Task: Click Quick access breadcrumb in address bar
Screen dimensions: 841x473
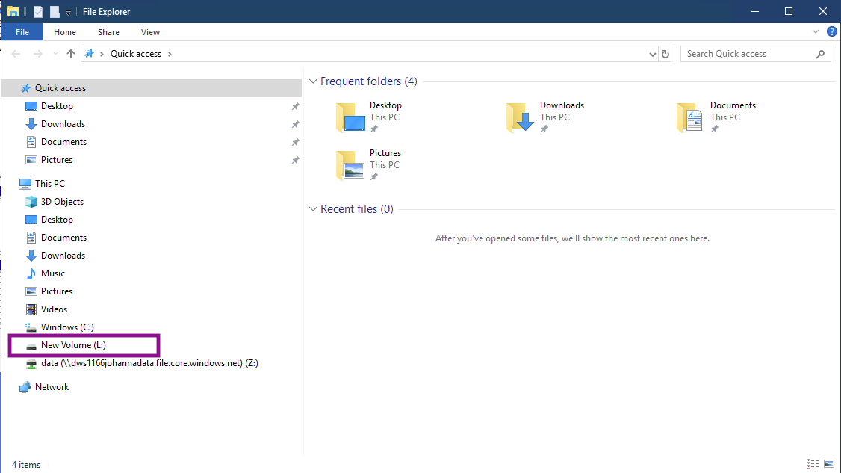Action: 136,54
